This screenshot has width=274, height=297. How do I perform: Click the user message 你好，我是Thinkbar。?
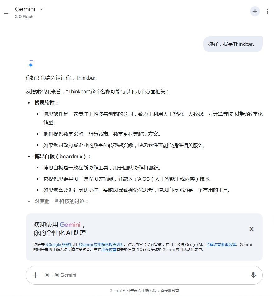click(233, 44)
